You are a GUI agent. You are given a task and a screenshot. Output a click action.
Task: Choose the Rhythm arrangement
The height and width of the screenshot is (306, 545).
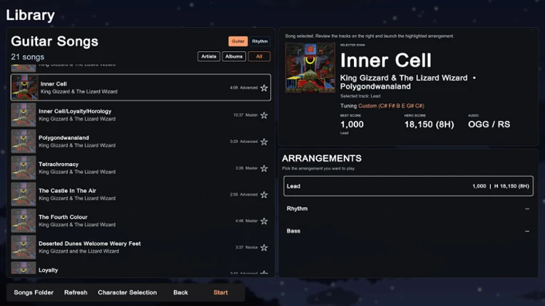(x=409, y=209)
